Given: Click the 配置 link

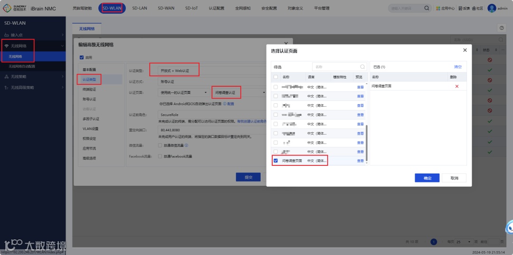Looking at the screenshot, I should (231, 104).
